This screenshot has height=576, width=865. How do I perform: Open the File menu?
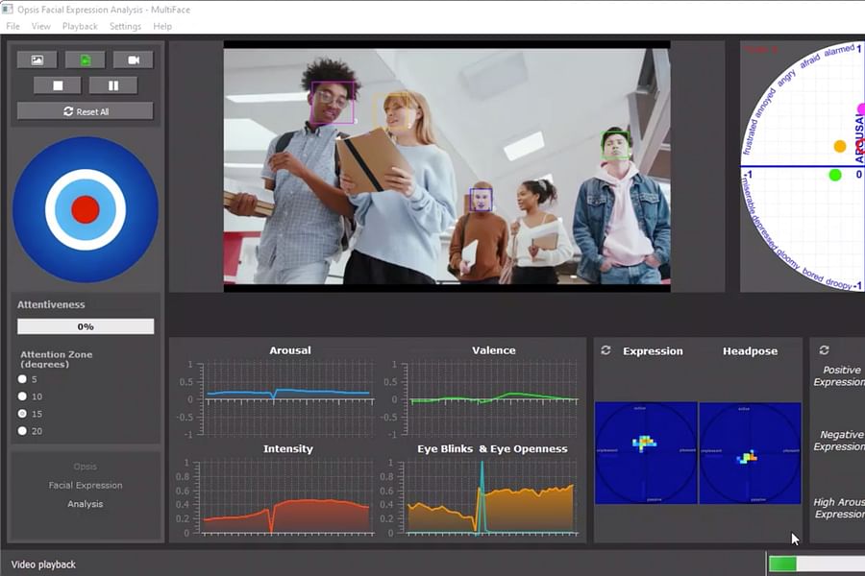(x=12, y=26)
